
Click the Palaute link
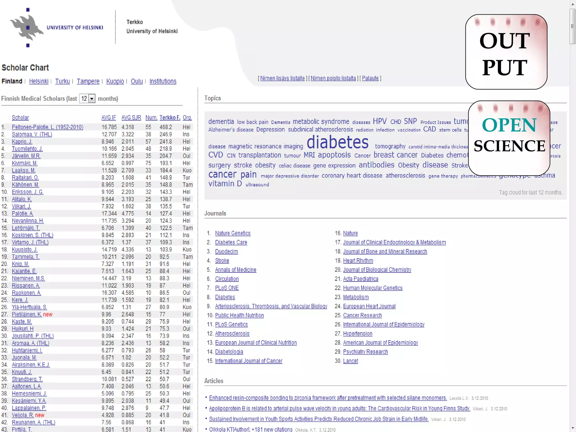pyautogui.click(x=370, y=78)
